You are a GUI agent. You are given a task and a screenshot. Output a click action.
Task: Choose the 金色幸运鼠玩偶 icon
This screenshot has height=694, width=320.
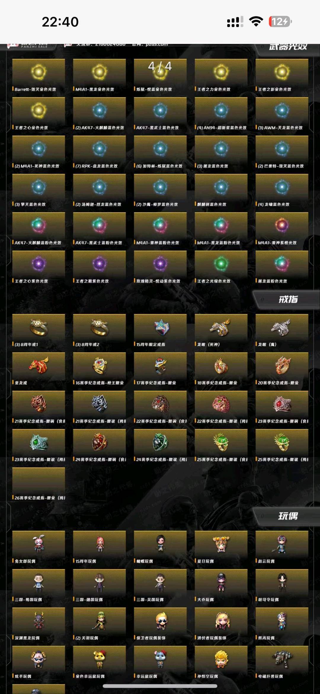(x=100, y=659)
